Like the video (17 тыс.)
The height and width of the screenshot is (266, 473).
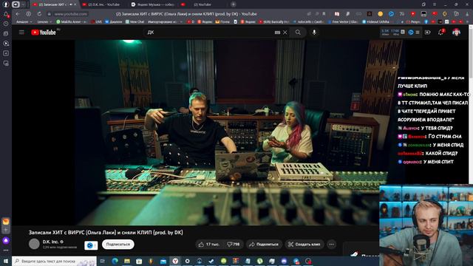pos(208,245)
